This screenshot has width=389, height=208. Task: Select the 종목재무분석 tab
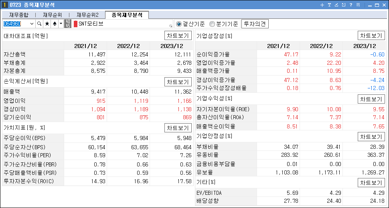click(x=127, y=15)
